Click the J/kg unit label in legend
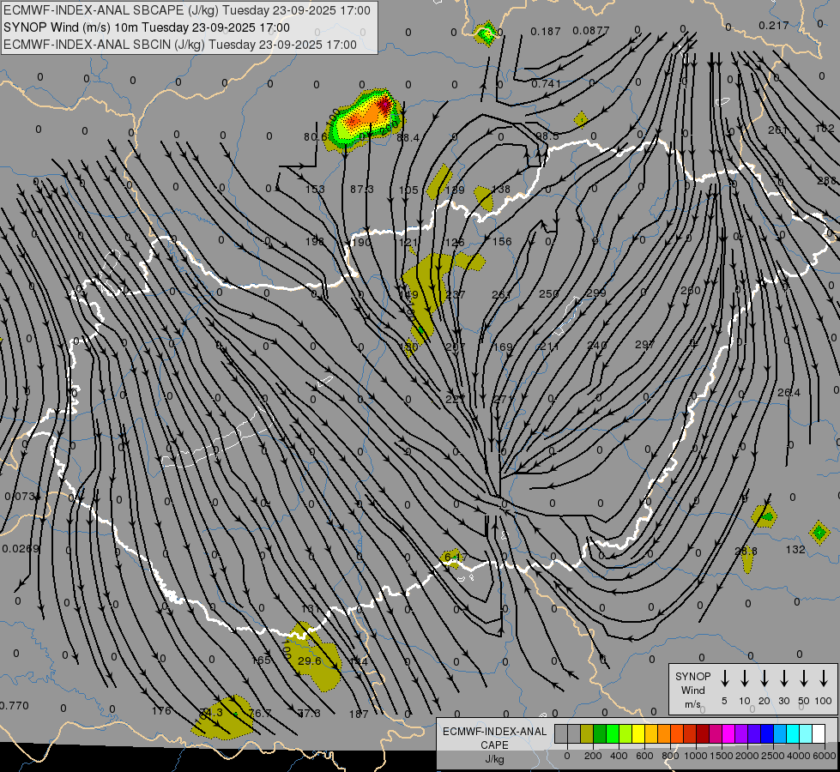The image size is (840, 772). point(494,759)
